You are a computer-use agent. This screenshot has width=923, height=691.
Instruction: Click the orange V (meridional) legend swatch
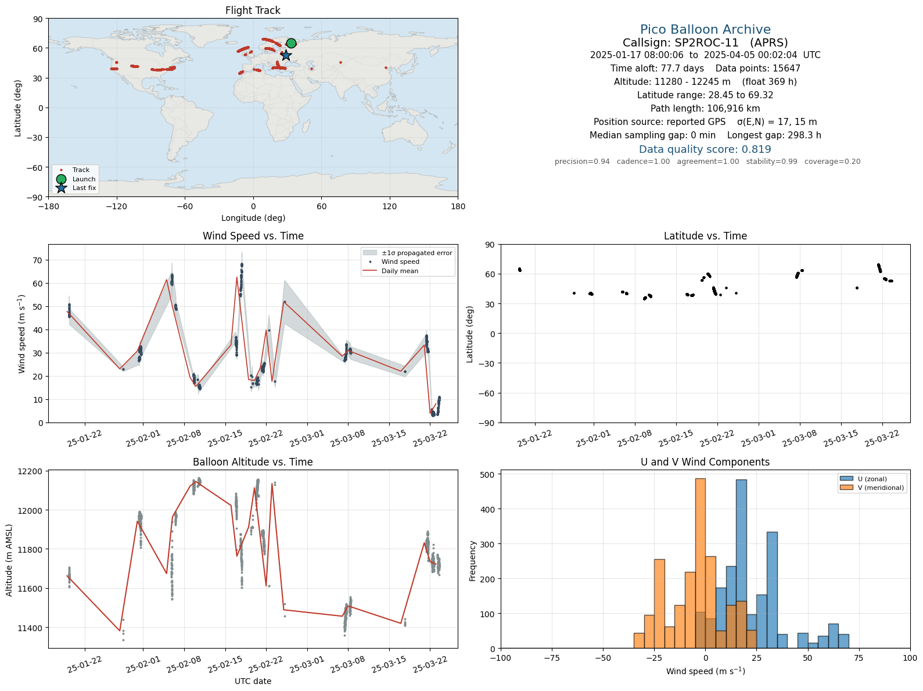click(846, 488)
